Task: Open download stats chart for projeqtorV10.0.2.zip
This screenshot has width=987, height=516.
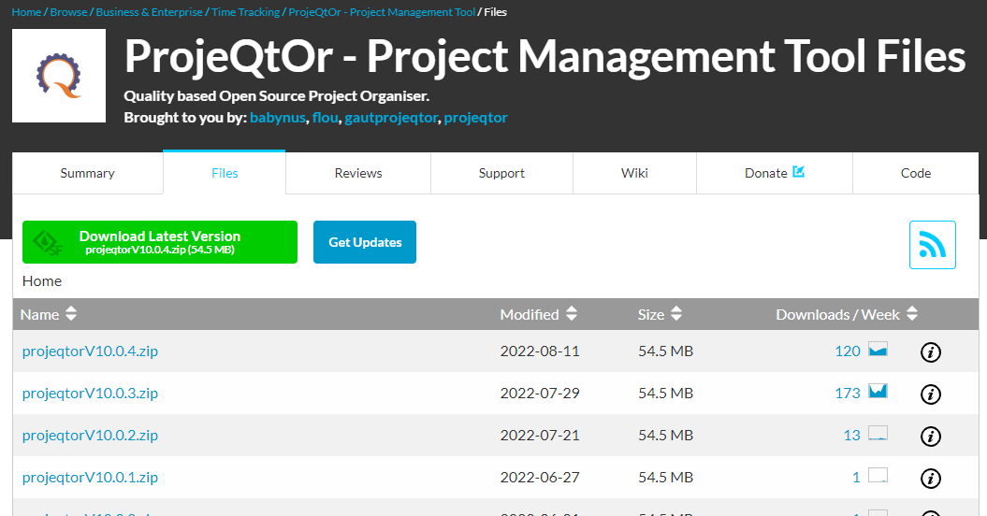Action: (878, 434)
